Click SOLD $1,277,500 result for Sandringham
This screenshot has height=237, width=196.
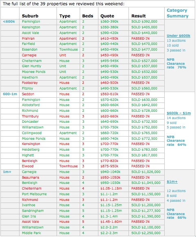[x=146, y=211]
